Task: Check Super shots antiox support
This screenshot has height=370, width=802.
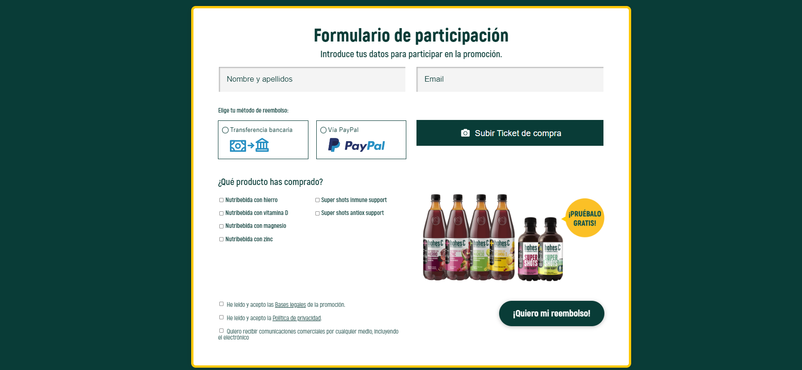Action: 317,213
